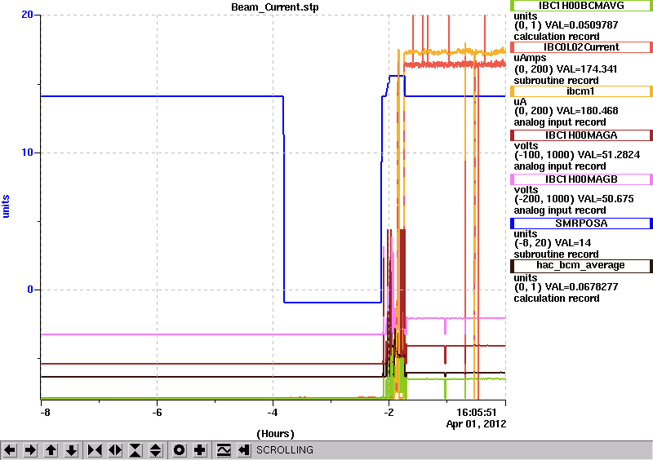Click the horizontal zoom-in bowtie icon

[95, 450]
